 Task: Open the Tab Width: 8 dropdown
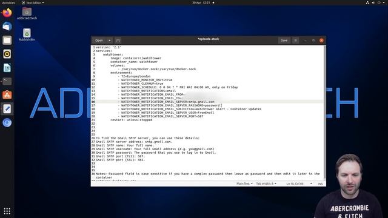coord(266,183)
